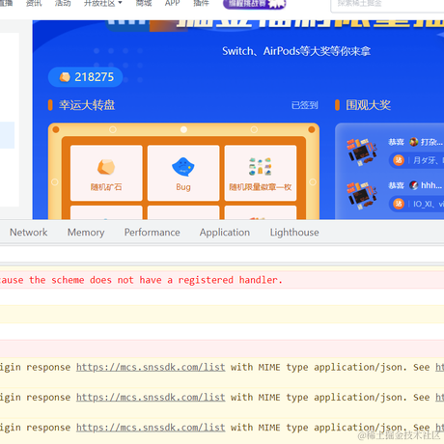
Task: Focus the 探索稀土掘金 search box
Action: (387, 5)
